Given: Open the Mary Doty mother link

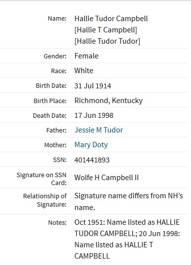Looking at the screenshot, I should tap(91, 145).
